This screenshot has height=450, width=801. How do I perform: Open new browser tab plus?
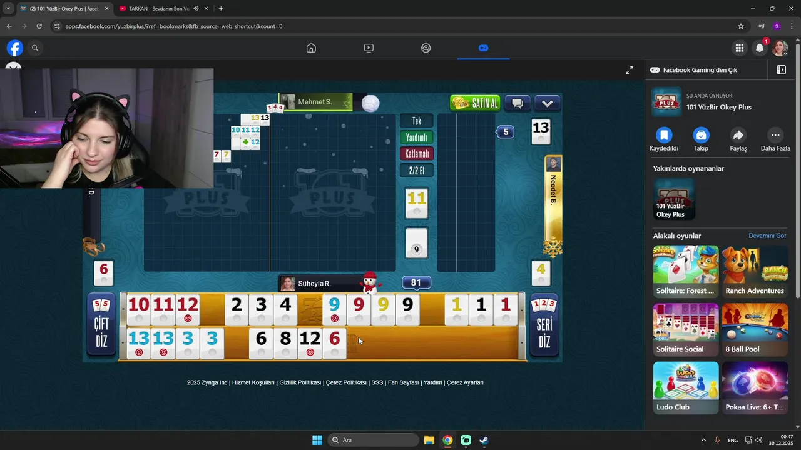[x=221, y=9]
